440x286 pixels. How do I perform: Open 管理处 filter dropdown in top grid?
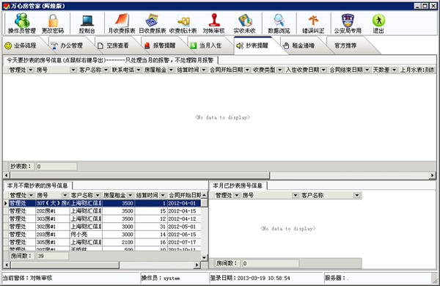[31, 70]
